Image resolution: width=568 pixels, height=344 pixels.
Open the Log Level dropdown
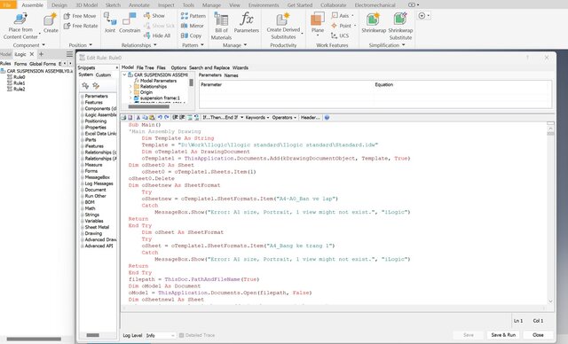pyautogui.click(x=161, y=335)
